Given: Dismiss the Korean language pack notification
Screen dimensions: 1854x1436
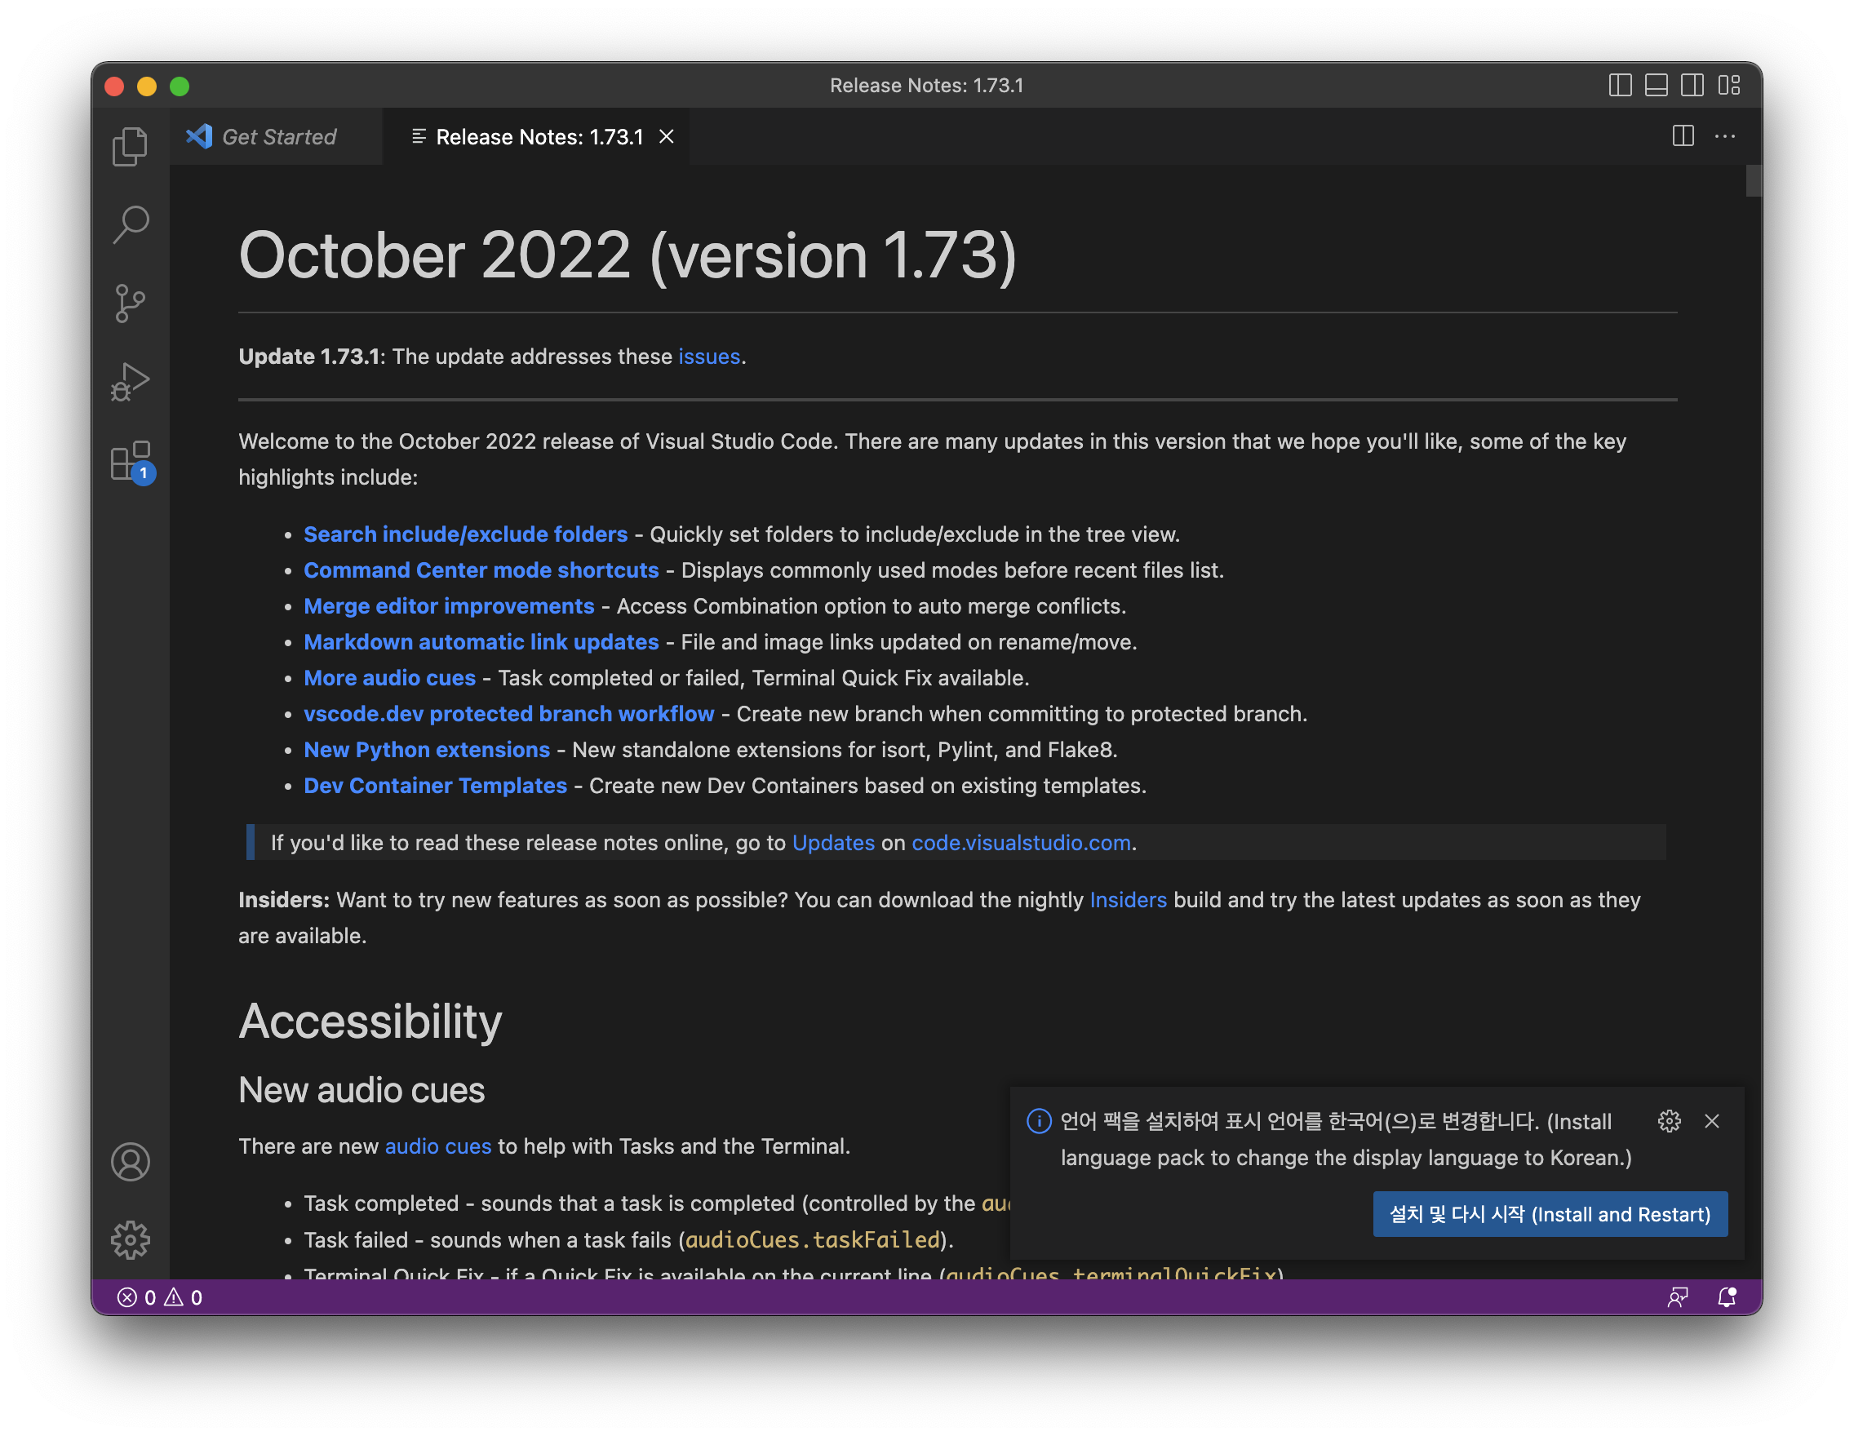Looking at the screenshot, I should pos(1711,1121).
